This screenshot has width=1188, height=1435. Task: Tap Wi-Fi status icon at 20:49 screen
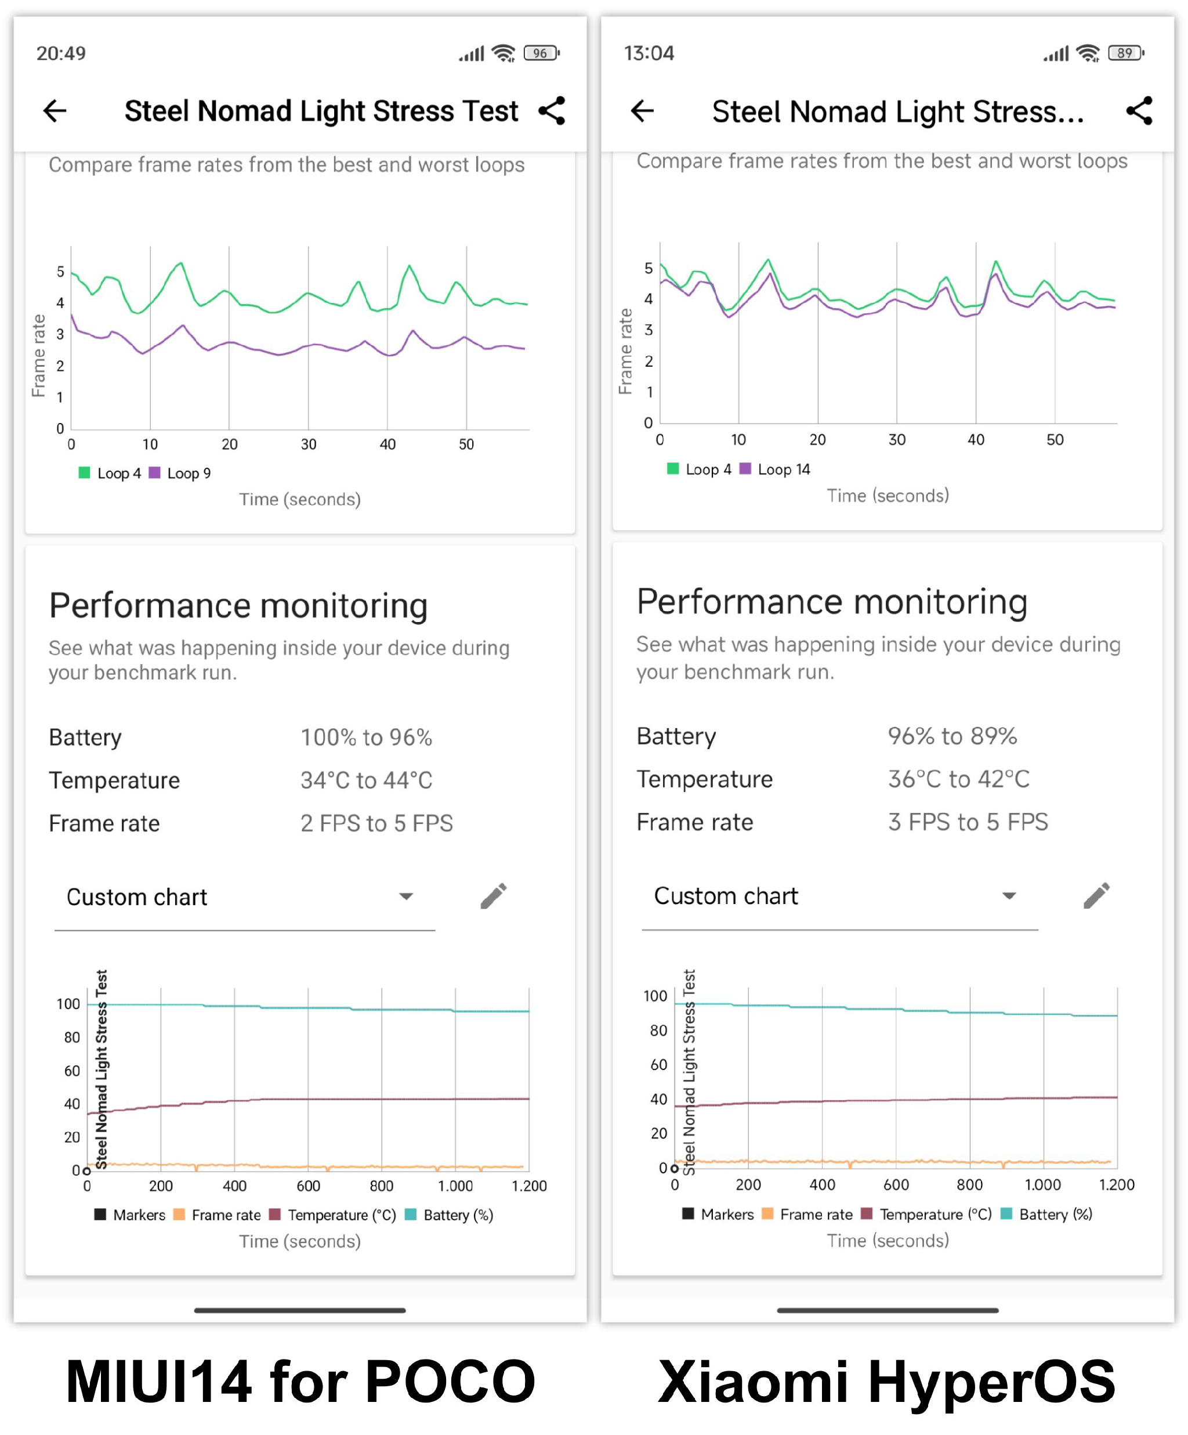click(x=504, y=53)
